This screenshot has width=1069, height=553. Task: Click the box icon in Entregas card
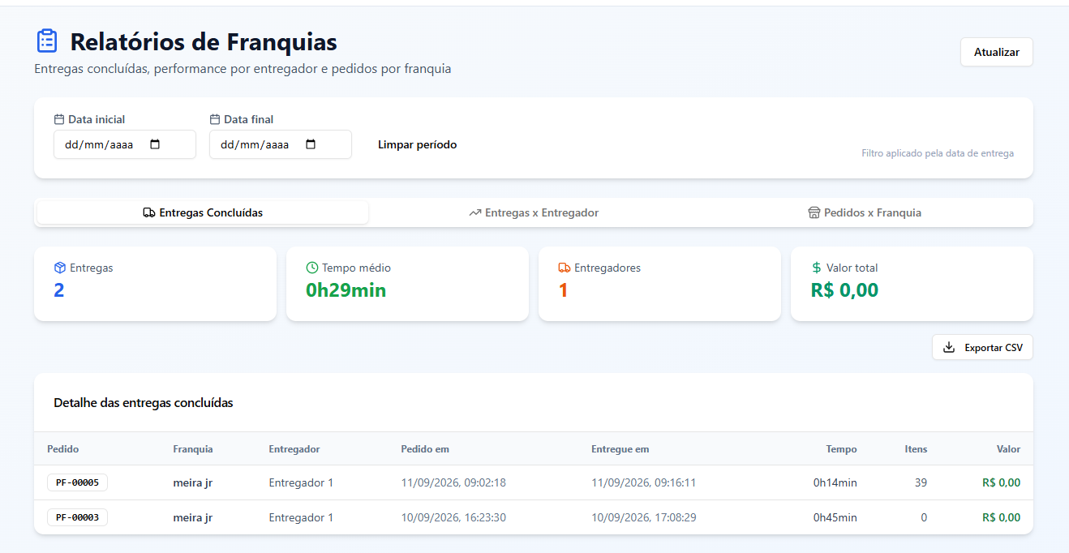coord(59,268)
